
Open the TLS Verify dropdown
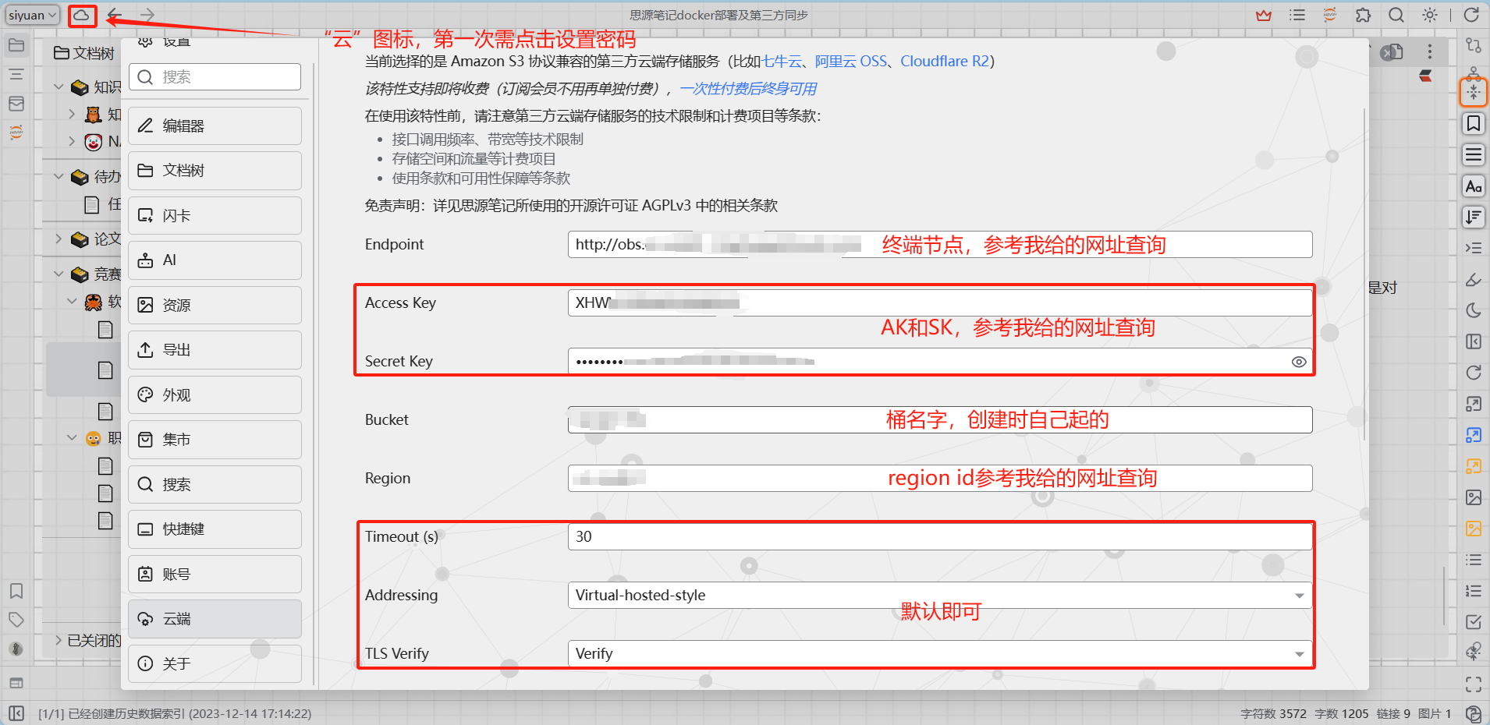(940, 654)
